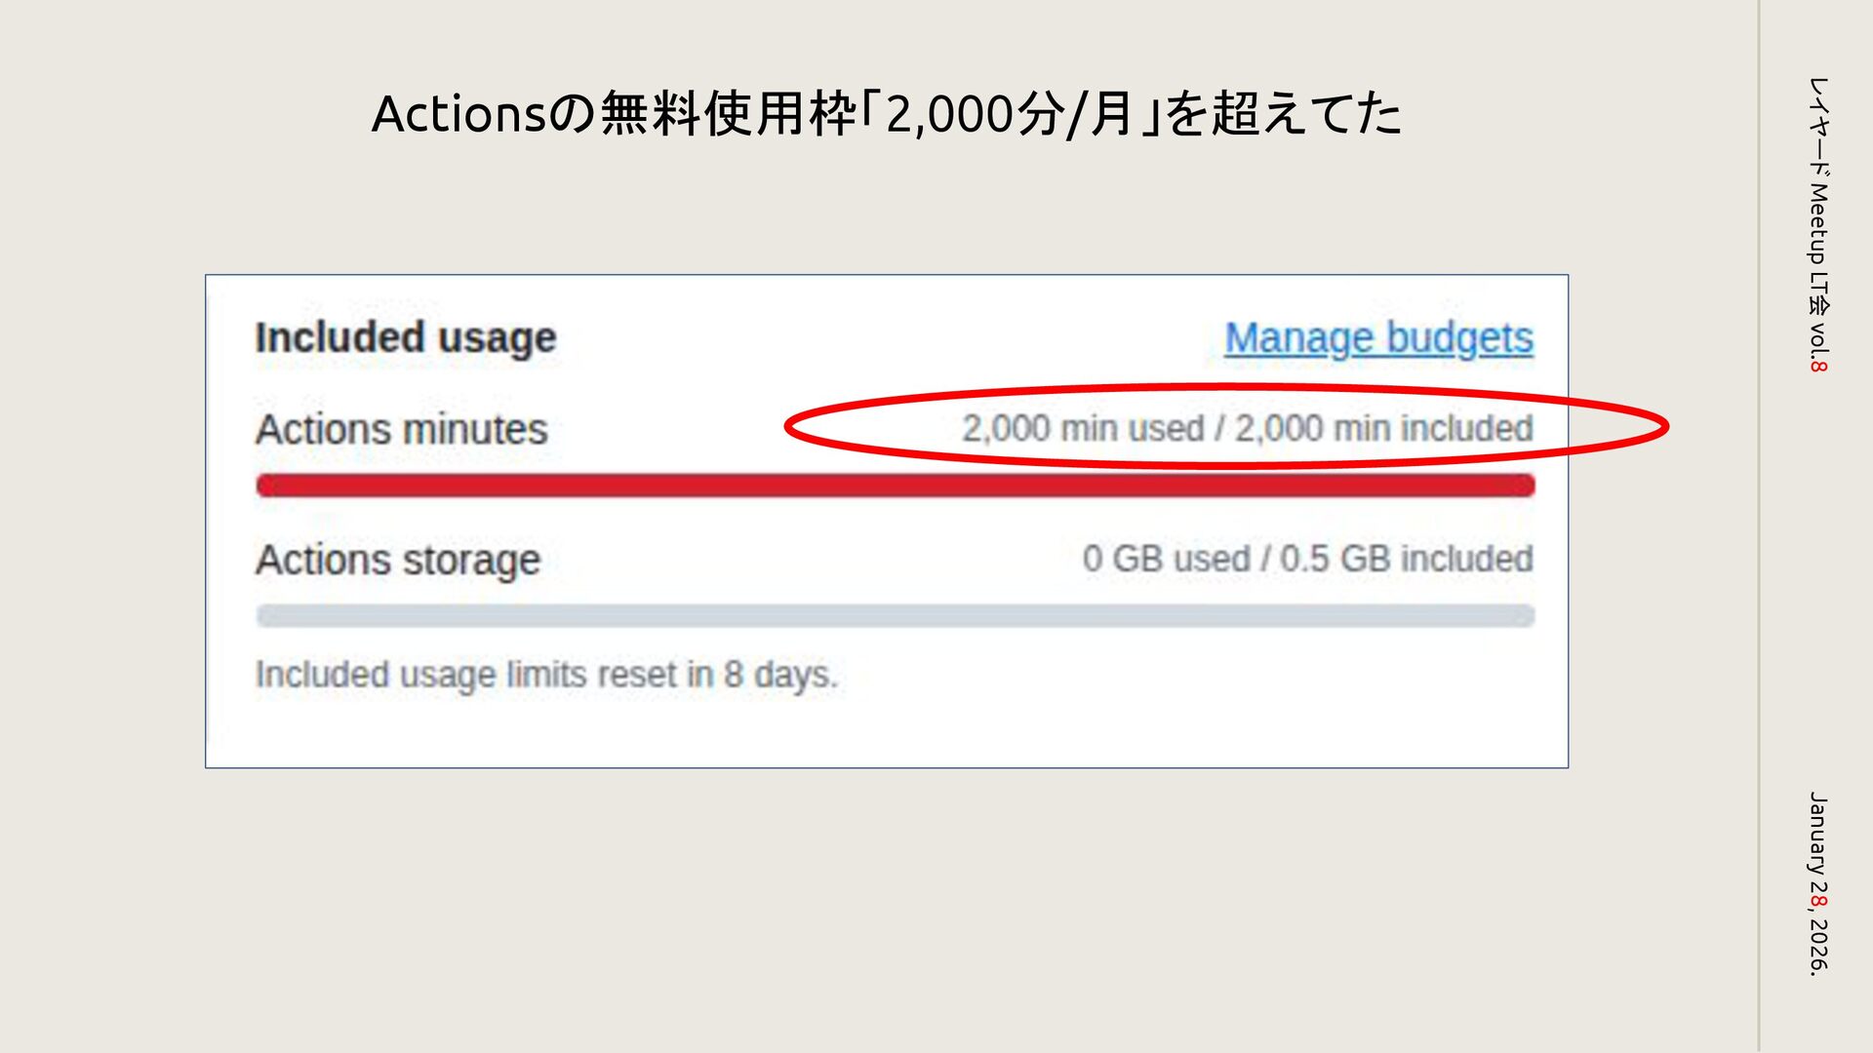Click the "0 GB used" text
1873x1053 pixels.
tap(1166, 560)
